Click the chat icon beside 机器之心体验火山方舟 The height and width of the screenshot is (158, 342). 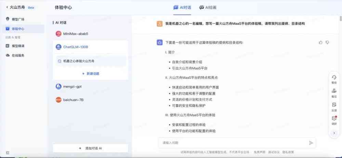(x=60, y=61)
